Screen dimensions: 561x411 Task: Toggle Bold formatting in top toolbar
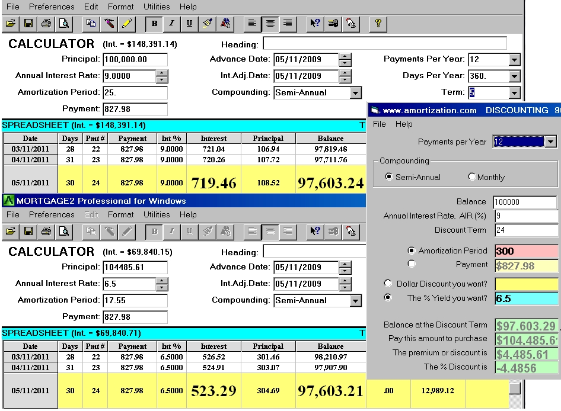[x=155, y=24]
